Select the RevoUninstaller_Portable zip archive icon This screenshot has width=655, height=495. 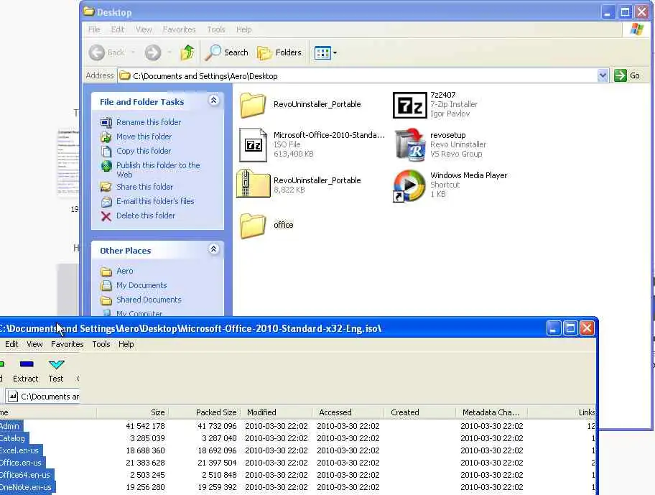coord(253,184)
